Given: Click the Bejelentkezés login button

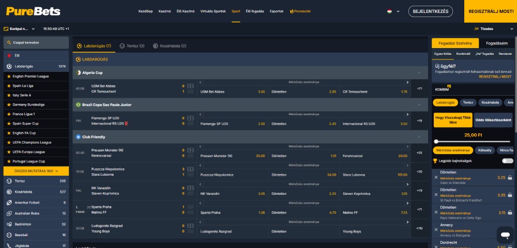Looking at the screenshot, I should [x=430, y=11].
